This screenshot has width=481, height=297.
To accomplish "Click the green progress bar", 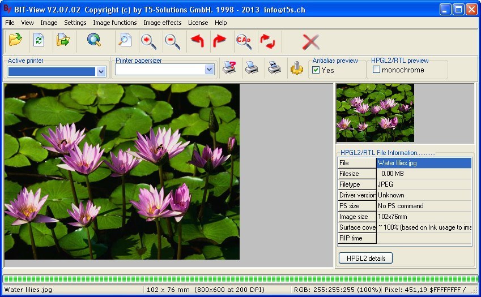I will 240,279.
